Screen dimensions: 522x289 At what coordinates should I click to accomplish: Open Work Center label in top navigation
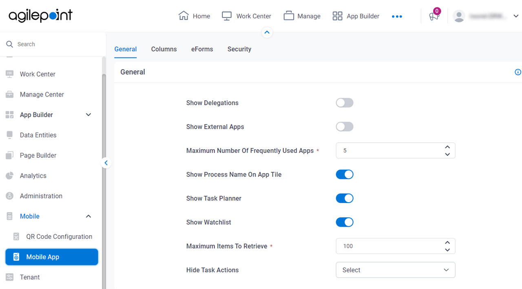(x=254, y=16)
